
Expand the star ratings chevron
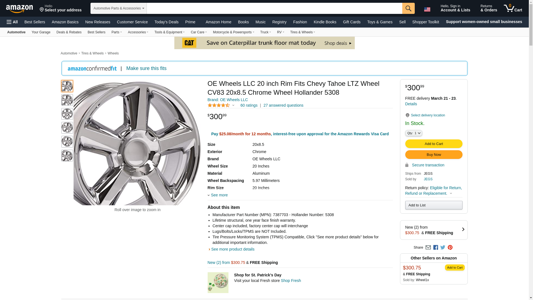pyautogui.click(x=233, y=106)
